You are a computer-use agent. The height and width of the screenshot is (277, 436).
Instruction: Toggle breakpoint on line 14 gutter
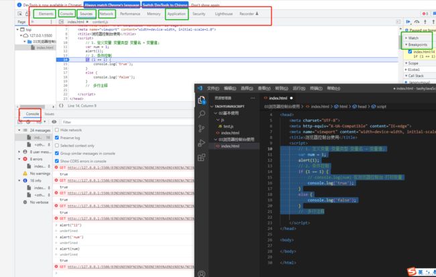click(62, 60)
